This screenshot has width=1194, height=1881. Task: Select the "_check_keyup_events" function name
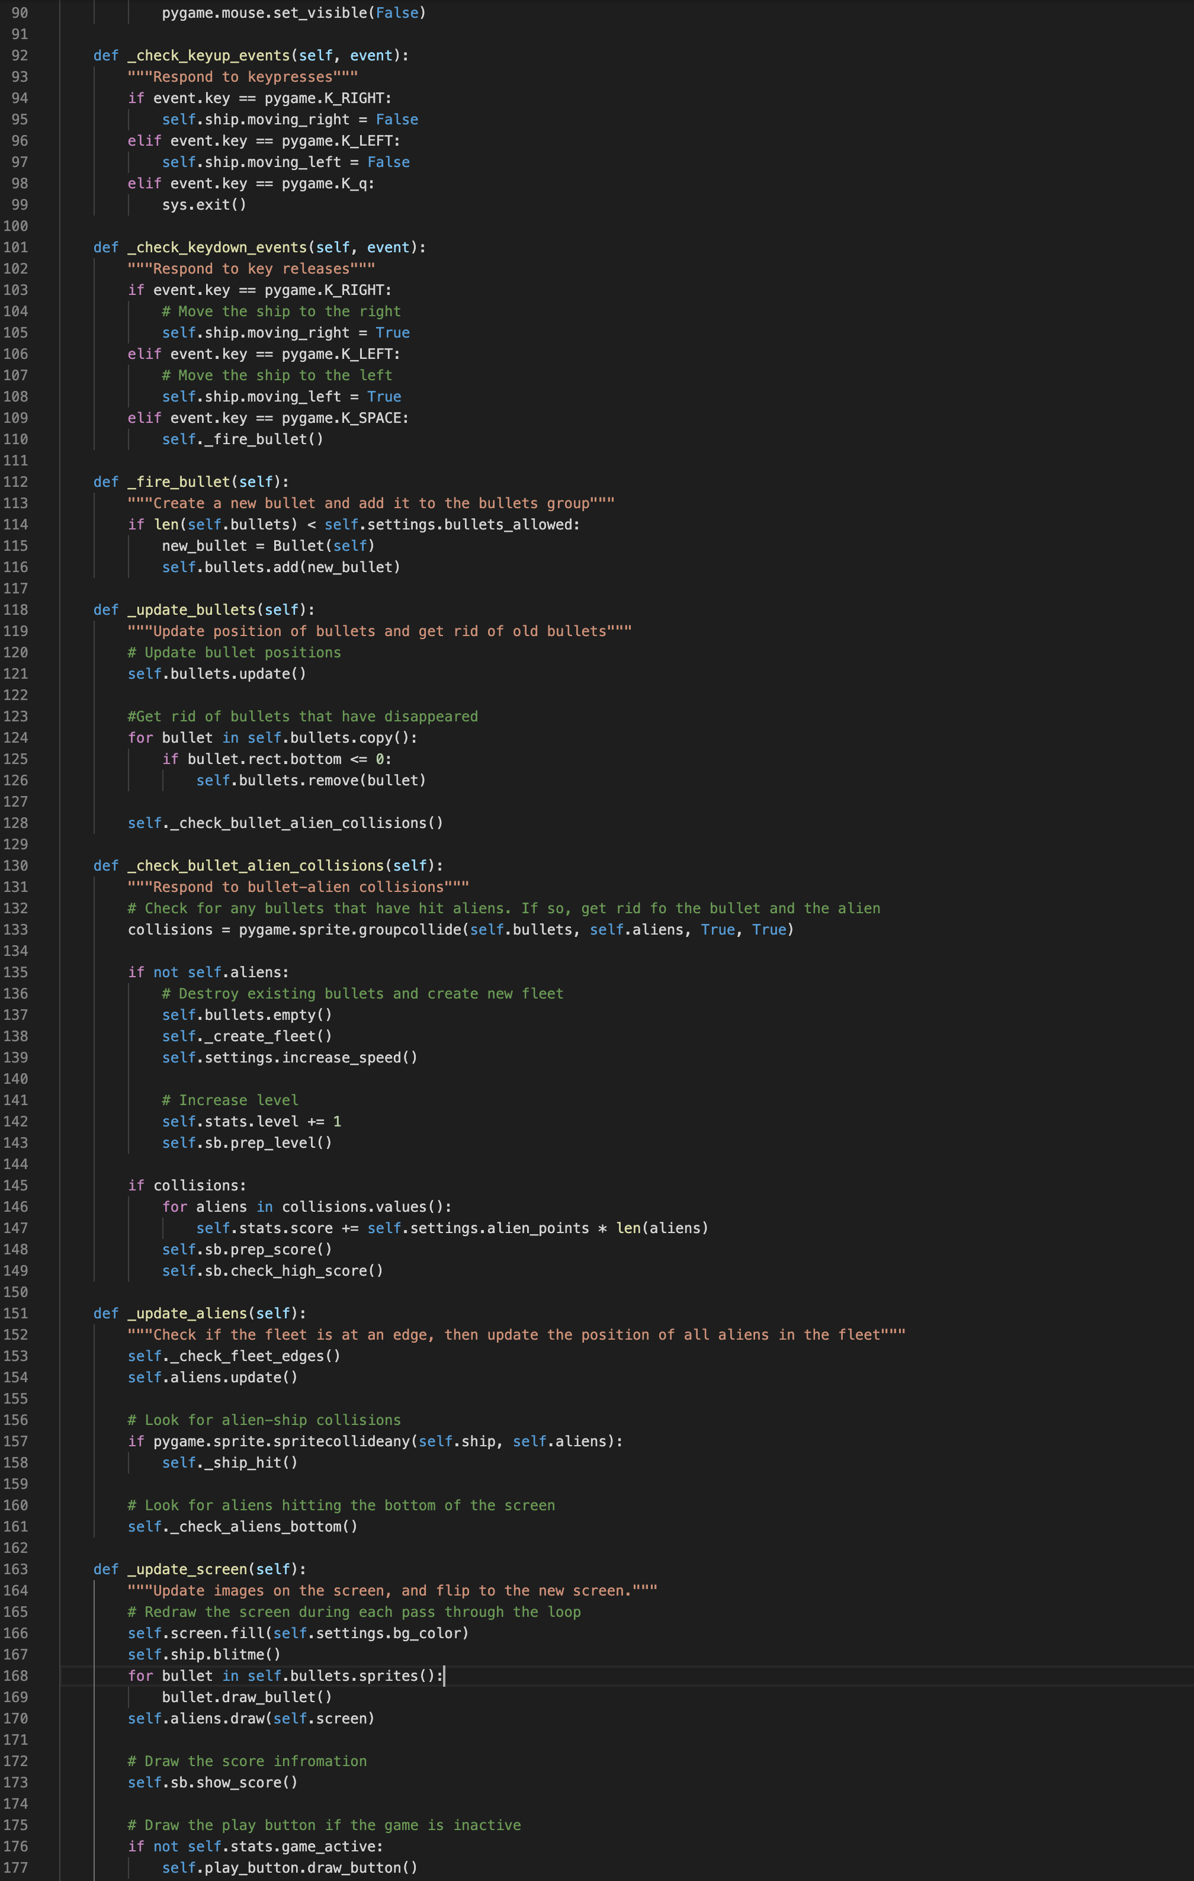208,56
